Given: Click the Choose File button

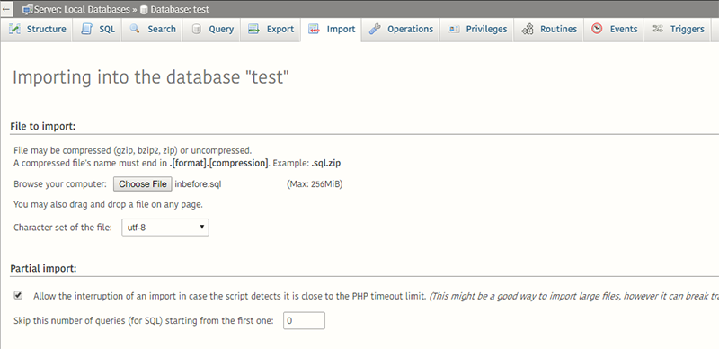Looking at the screenshot, I should tap(143, 184).
